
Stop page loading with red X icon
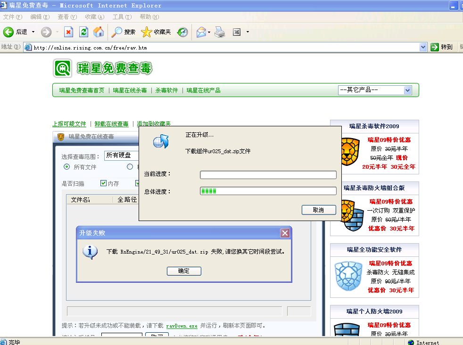point(68,32)
